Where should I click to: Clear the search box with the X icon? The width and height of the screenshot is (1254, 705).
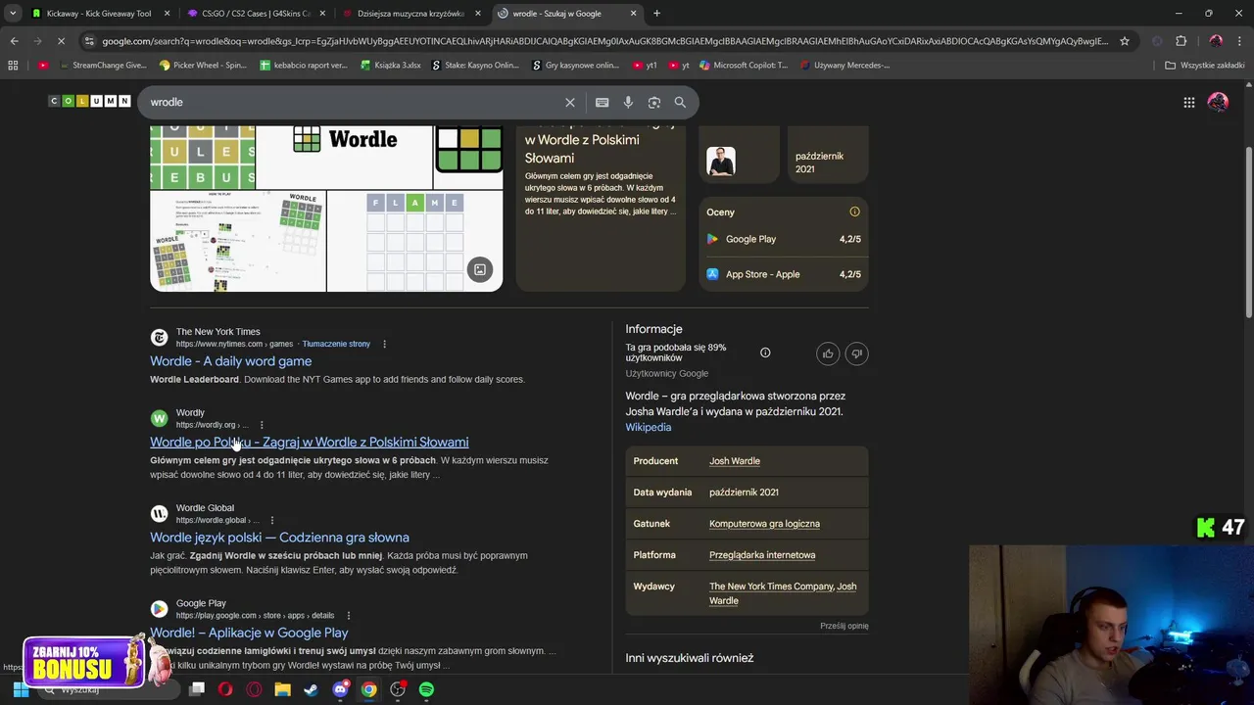[x=569, y=102]
